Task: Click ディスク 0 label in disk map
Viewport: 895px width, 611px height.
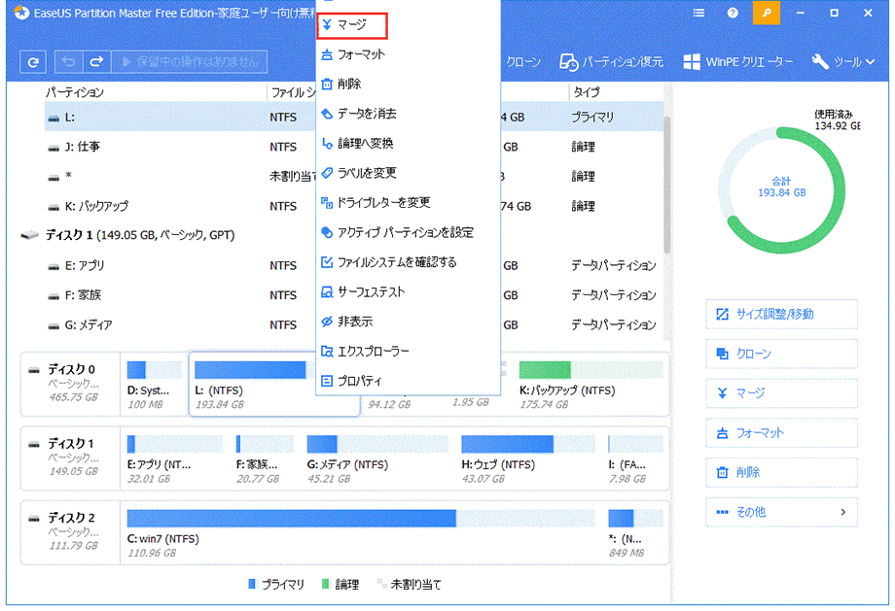Action: click(71, 369)
